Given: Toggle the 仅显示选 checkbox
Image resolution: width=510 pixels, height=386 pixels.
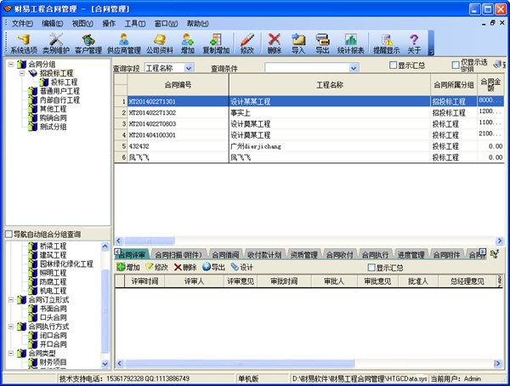Looking at the screenshot, I should 456,65.
